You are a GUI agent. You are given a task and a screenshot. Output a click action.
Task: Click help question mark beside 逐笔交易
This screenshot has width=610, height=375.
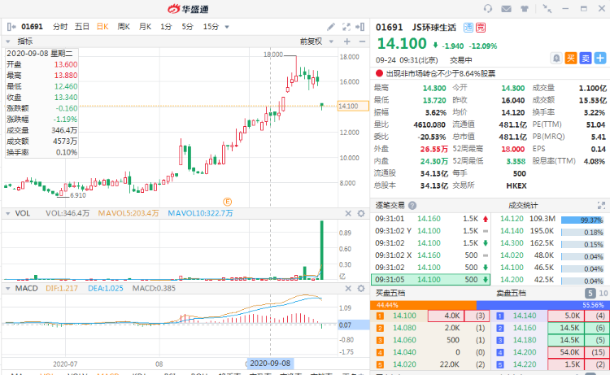412,205
